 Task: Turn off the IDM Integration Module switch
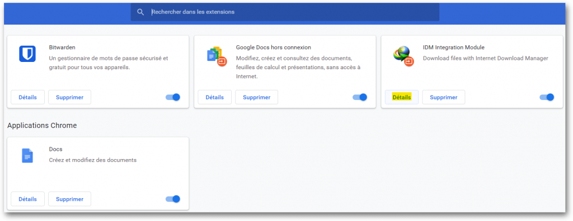pos(547,97)
